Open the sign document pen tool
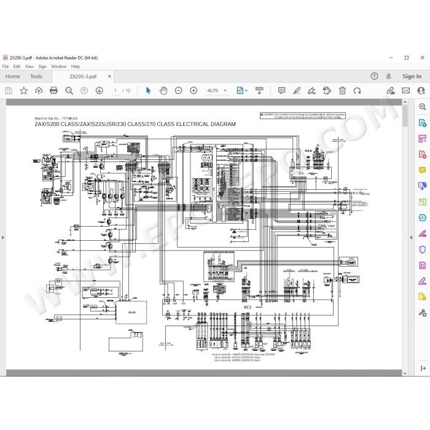The image size is (430, 430). (312, 90)
